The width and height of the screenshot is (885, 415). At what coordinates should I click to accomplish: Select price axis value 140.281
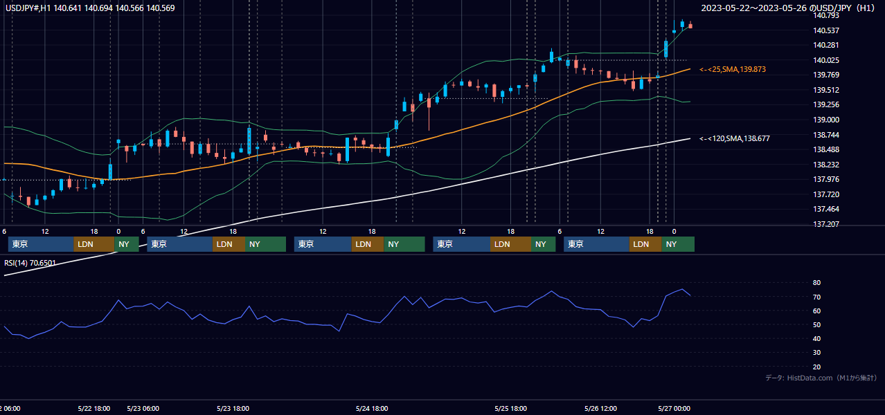pyautogui.click(x=825, y=45)
